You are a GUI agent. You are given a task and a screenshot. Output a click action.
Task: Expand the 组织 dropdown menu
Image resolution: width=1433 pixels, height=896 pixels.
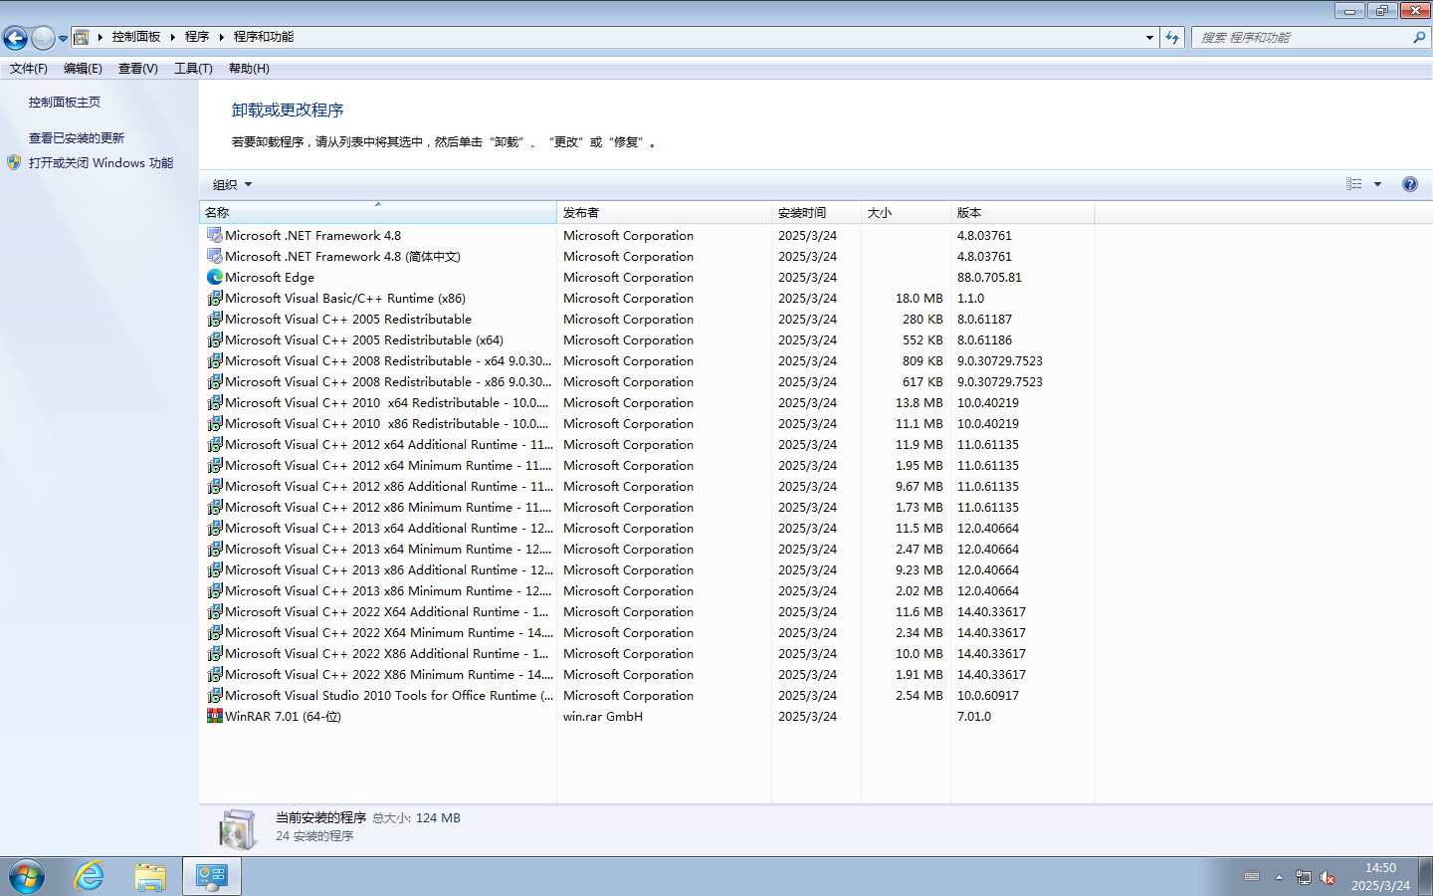point(232,185)
